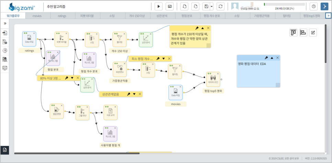Select the 필터링 node labeled 개수 150 이상
The image size is (332, 163).
(120, 39)
